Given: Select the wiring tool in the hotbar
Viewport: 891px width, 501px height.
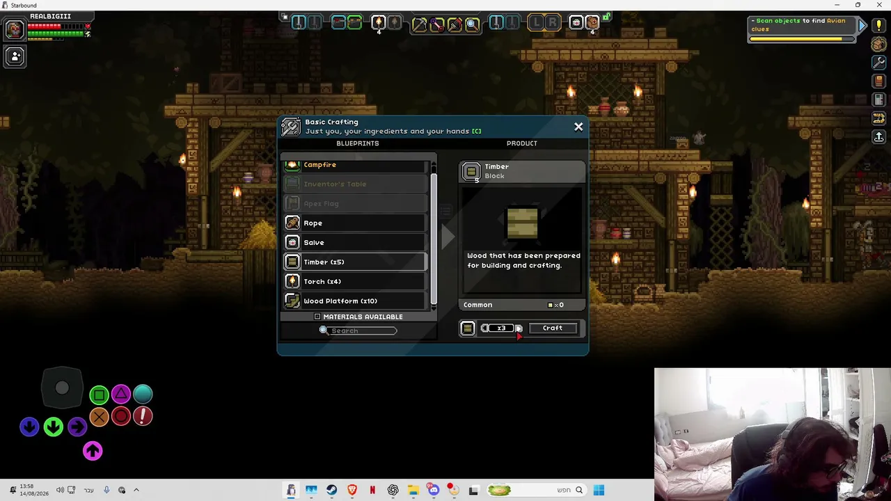Looking at the screenshot, I should [x=437, y=24].
